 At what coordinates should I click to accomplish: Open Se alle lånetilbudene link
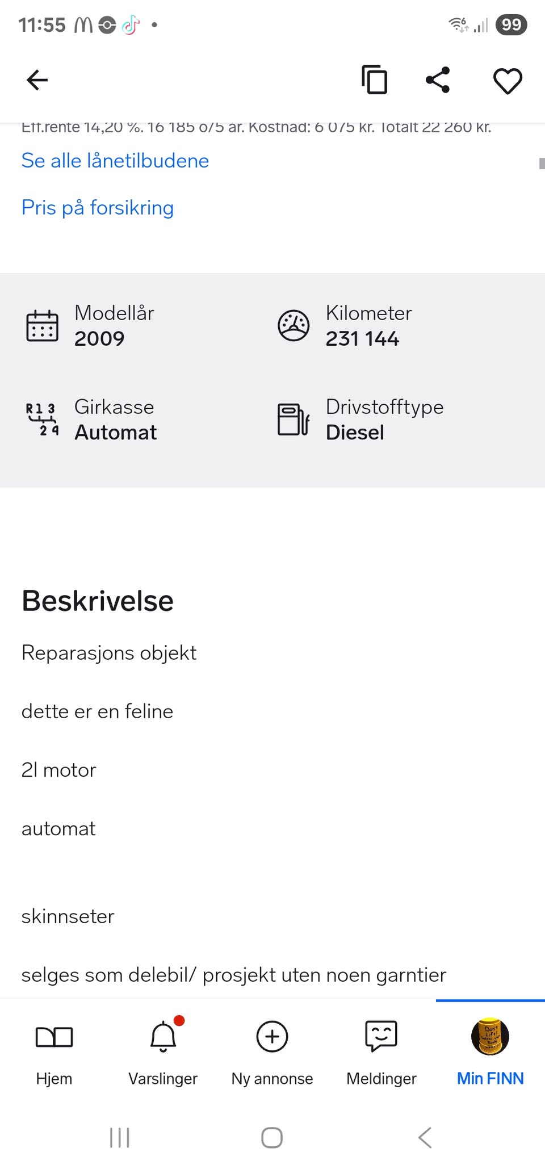pos(115,161)
